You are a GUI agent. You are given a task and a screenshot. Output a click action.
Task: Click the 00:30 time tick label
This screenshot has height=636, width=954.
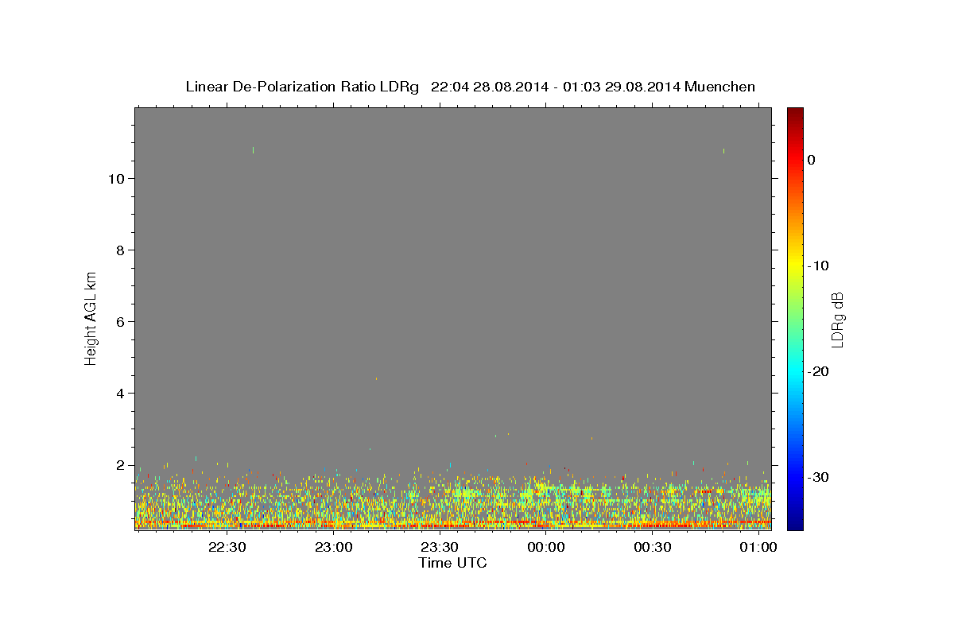tap(653, 547)
